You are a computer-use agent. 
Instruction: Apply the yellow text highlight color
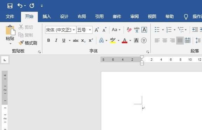point(113,40)
